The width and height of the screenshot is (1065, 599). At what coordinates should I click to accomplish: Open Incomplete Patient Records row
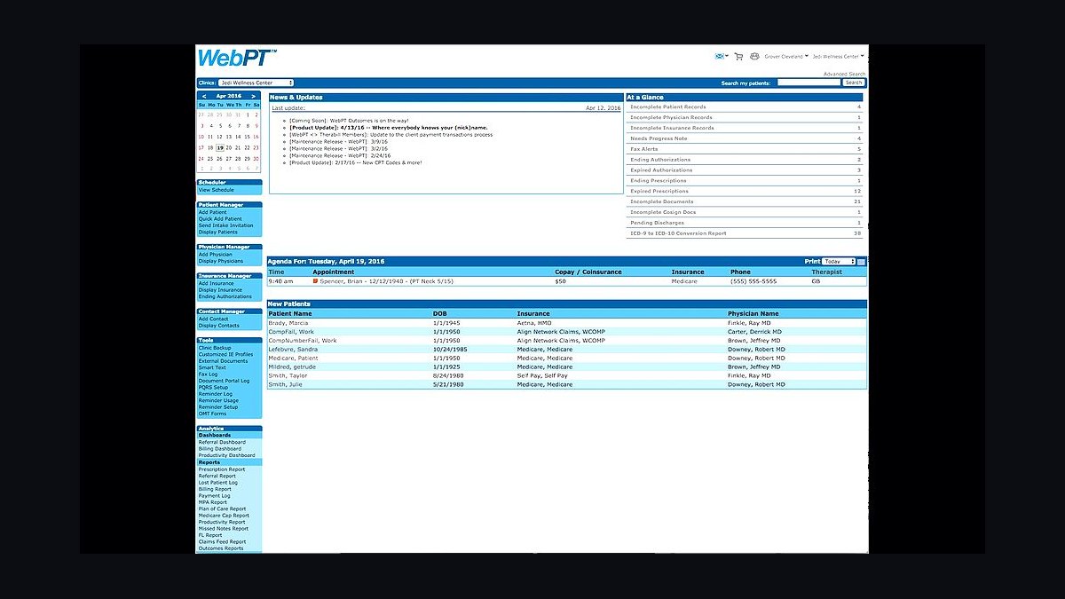coord(745,106)
